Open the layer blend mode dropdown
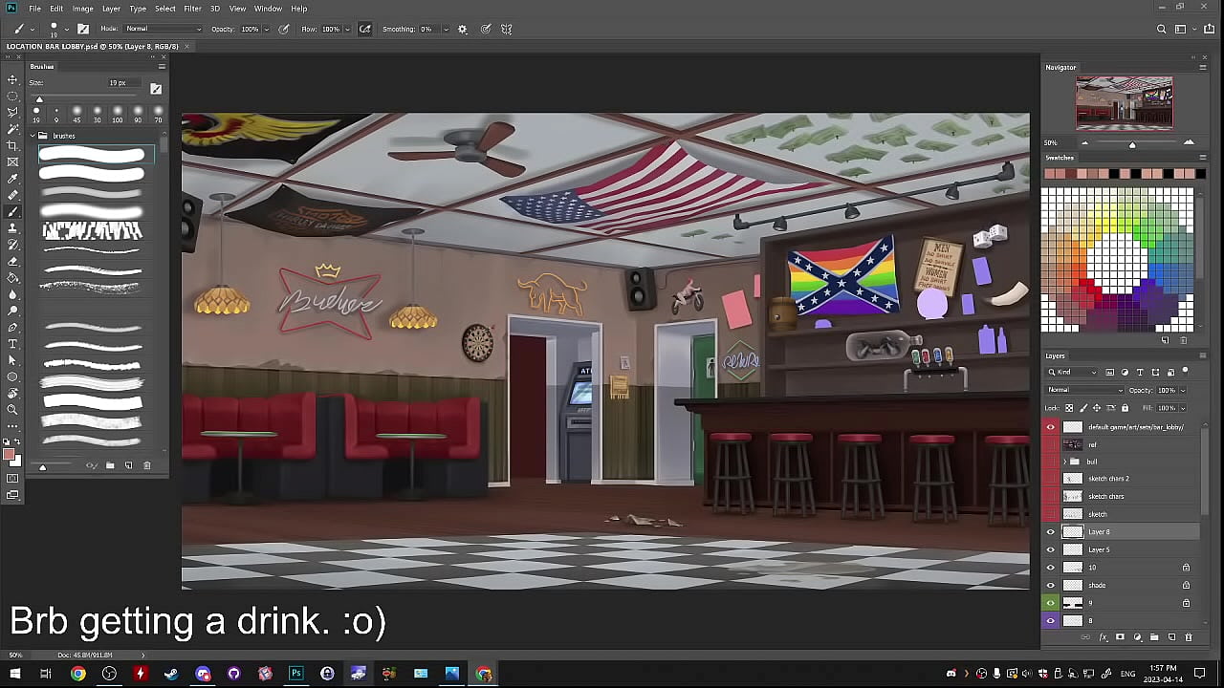Viewport: 1224px width, 688px height. [x=1085, y=390]
